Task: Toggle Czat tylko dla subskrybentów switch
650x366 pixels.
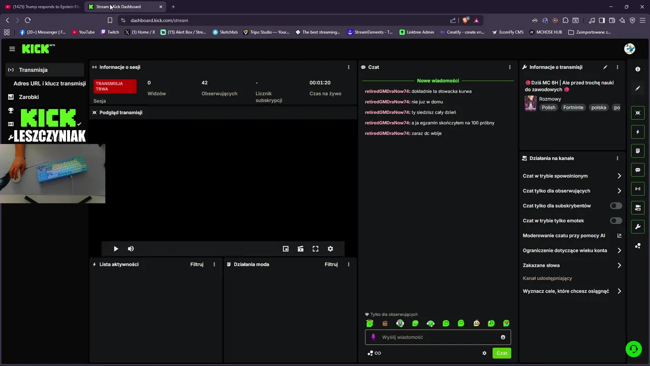Action: (x=616, y=206)
